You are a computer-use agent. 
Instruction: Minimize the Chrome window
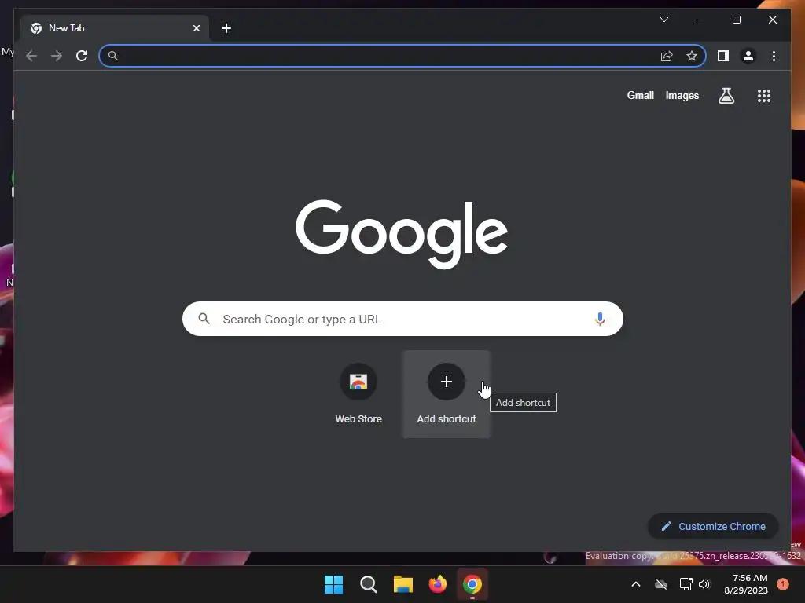coord(700,20)
